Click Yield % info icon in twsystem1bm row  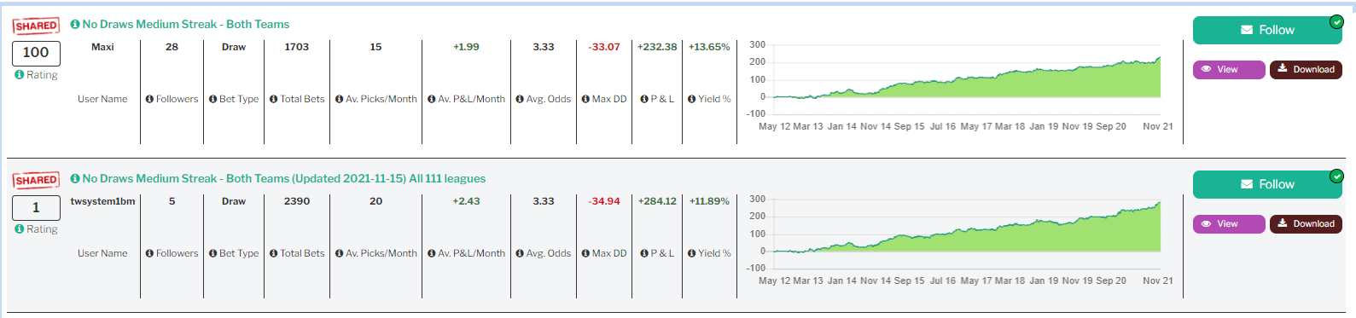692,253
